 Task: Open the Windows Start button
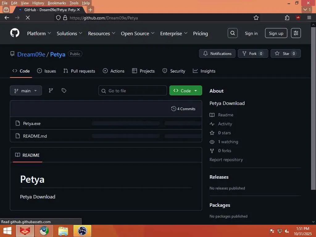tap(7, 231)
